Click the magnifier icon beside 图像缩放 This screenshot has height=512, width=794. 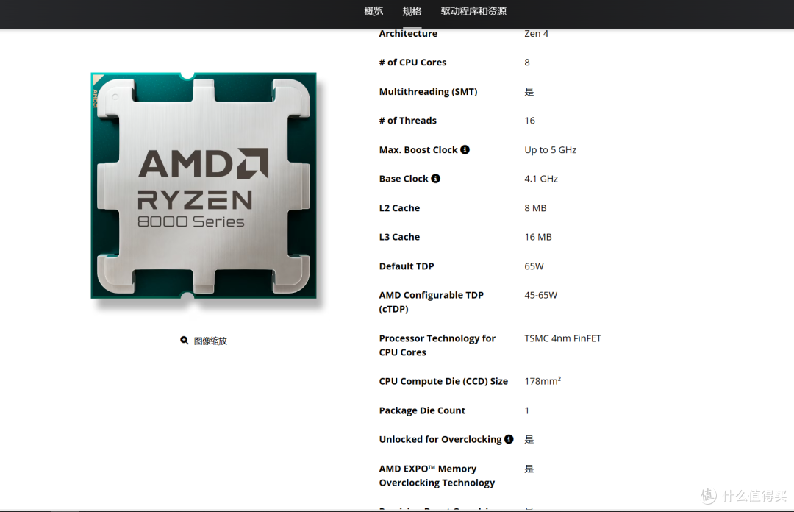tap(185, 340)
